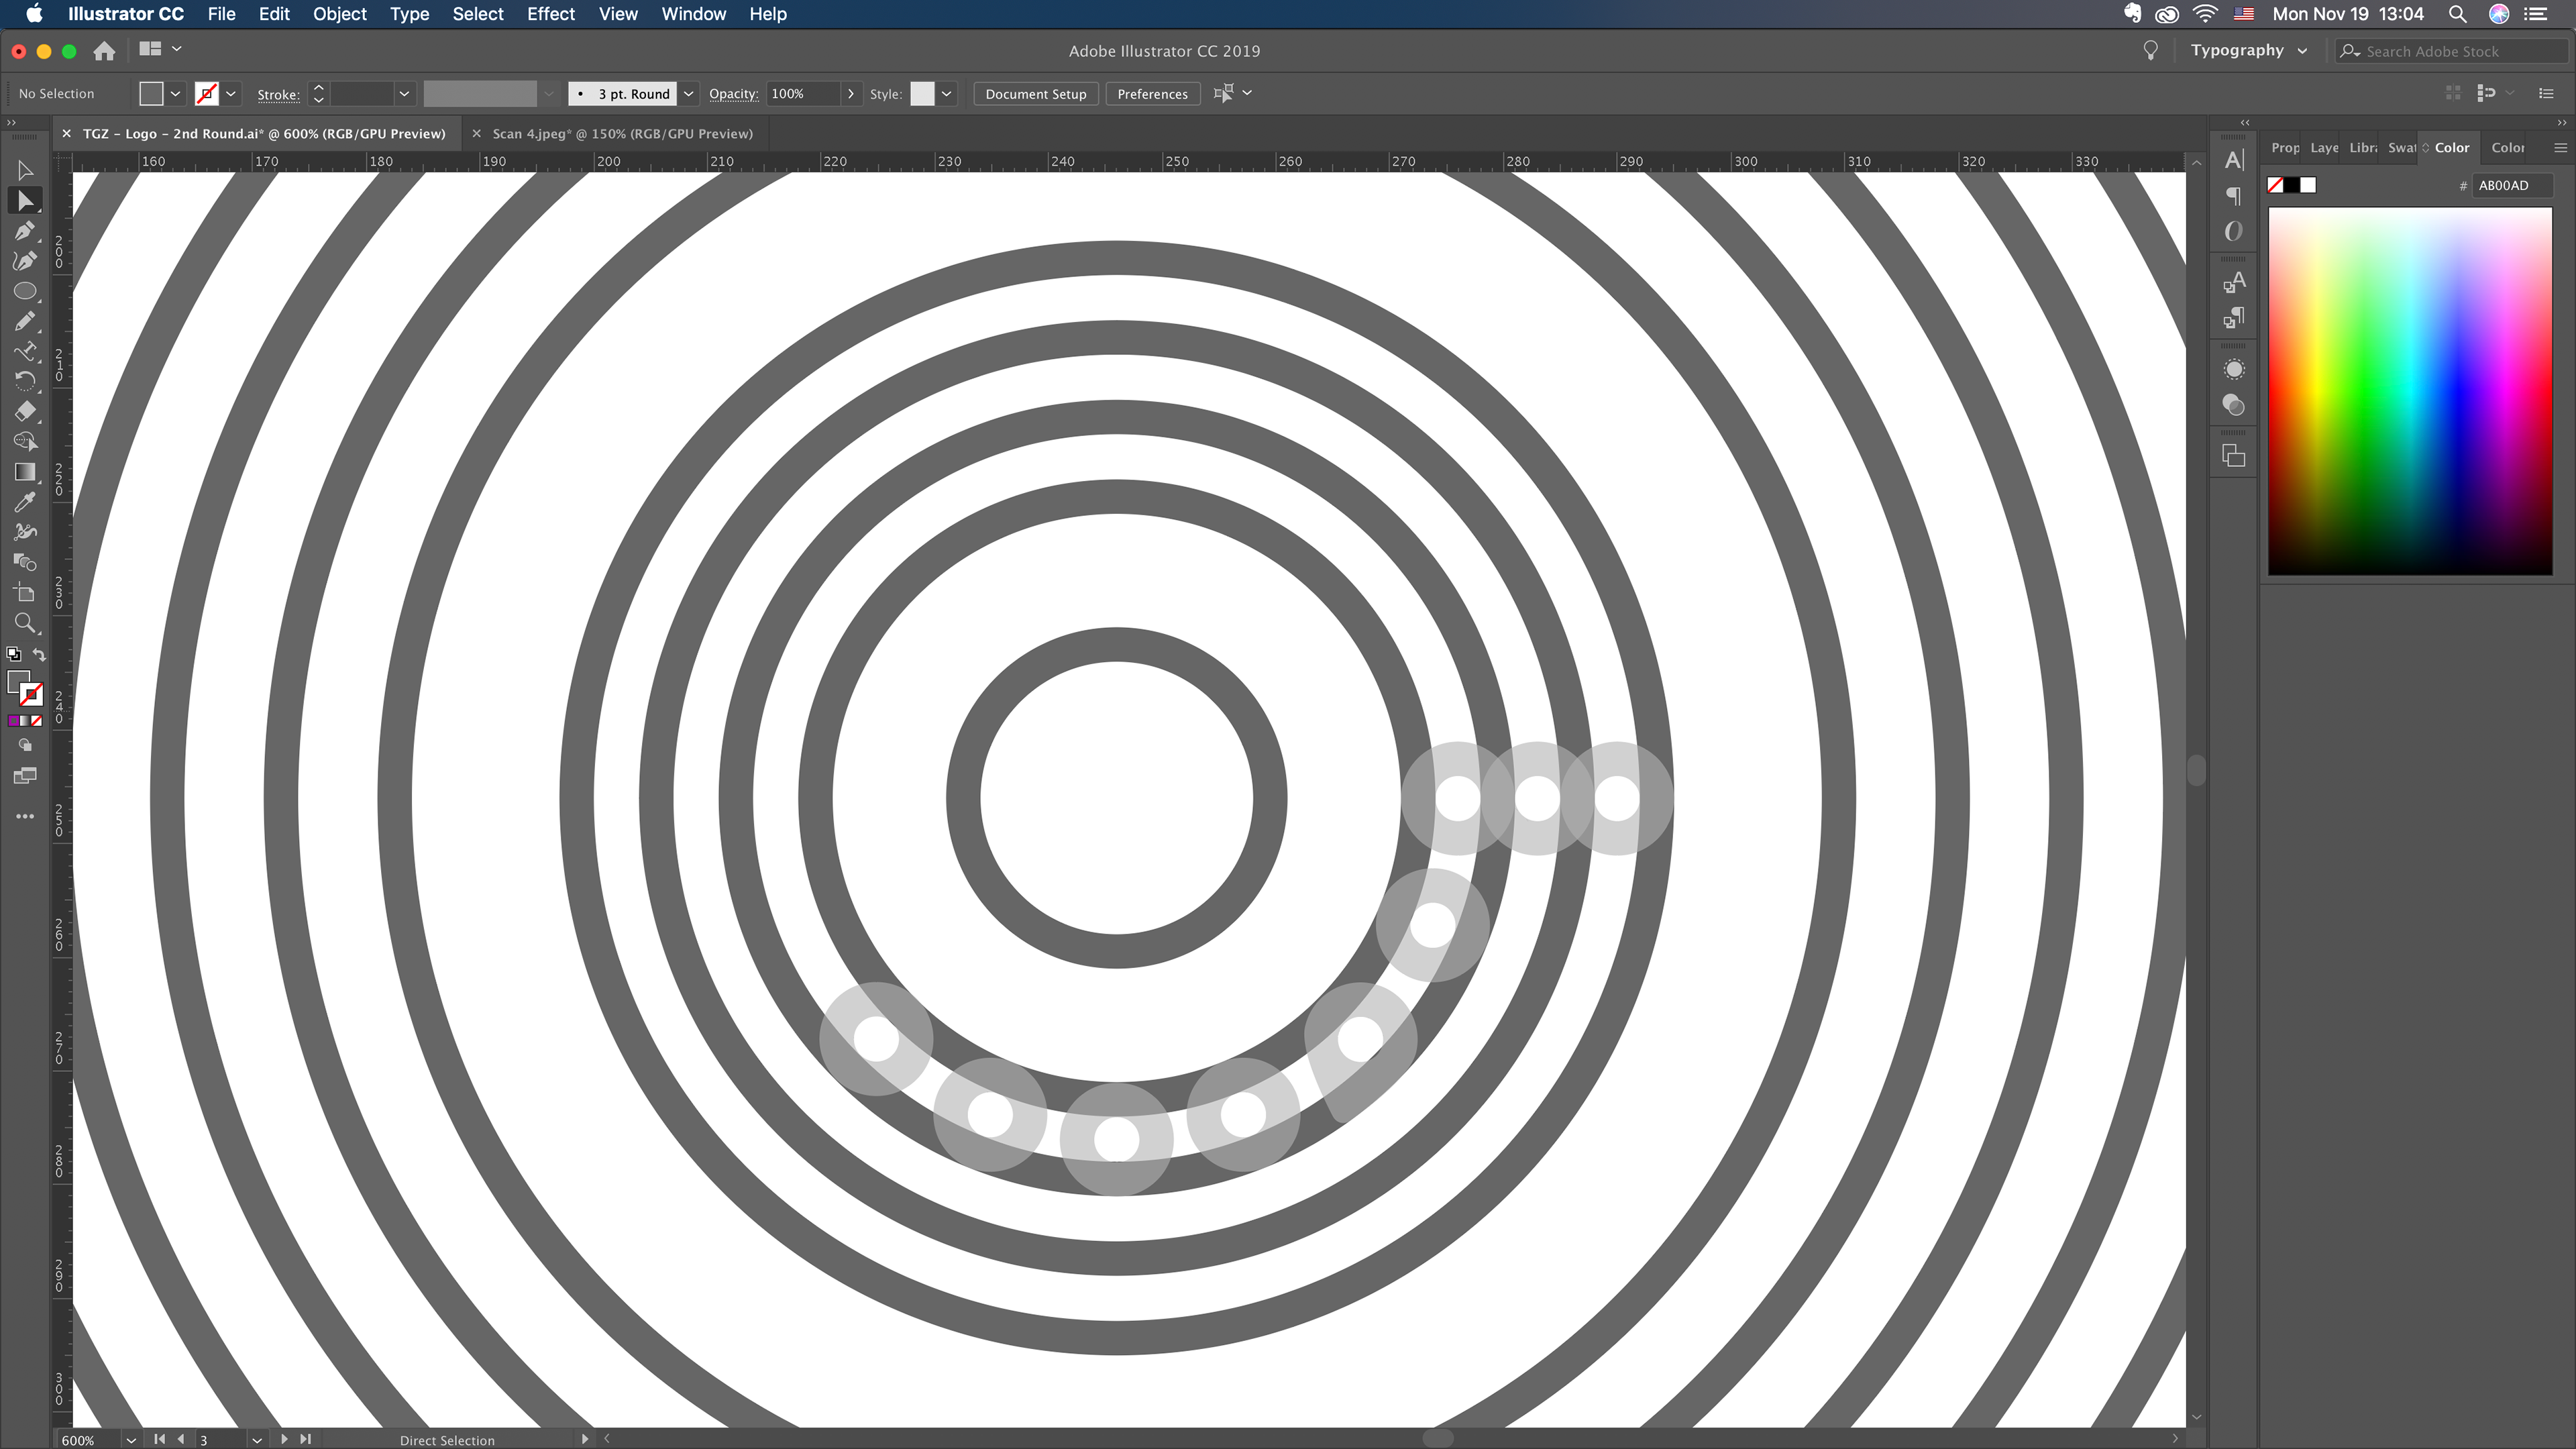
Task: Expand the stroke weight dropdown
Action: (404, 94)
